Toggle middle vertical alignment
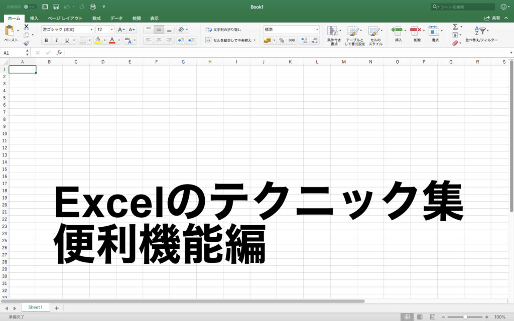 click(159, 30)
